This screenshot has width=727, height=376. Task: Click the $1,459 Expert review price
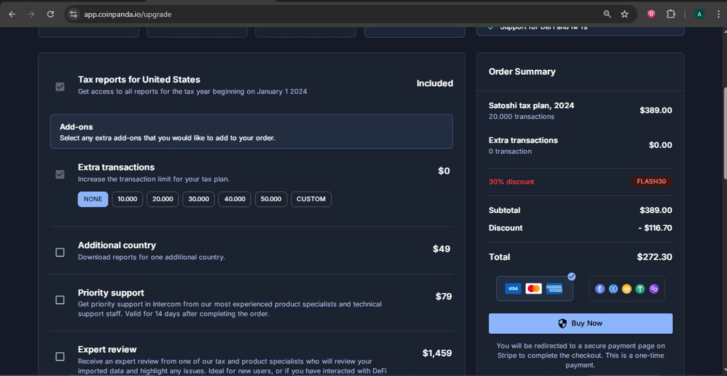(437, 353)
